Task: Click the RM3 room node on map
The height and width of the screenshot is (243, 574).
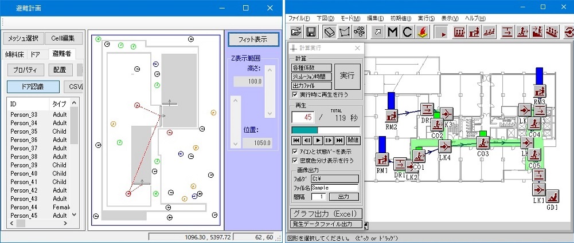Action: 539,90
